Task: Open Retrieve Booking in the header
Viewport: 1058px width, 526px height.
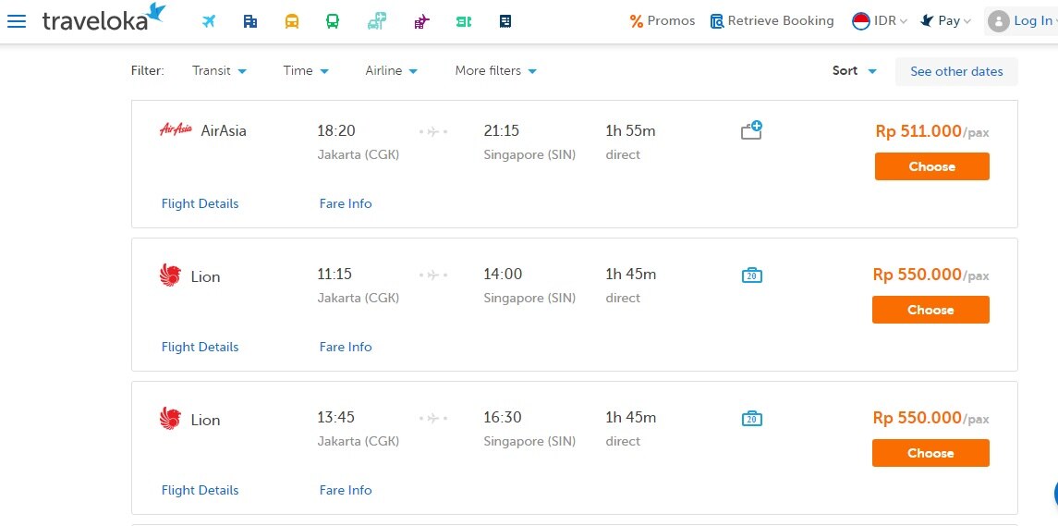Action: 772,21
